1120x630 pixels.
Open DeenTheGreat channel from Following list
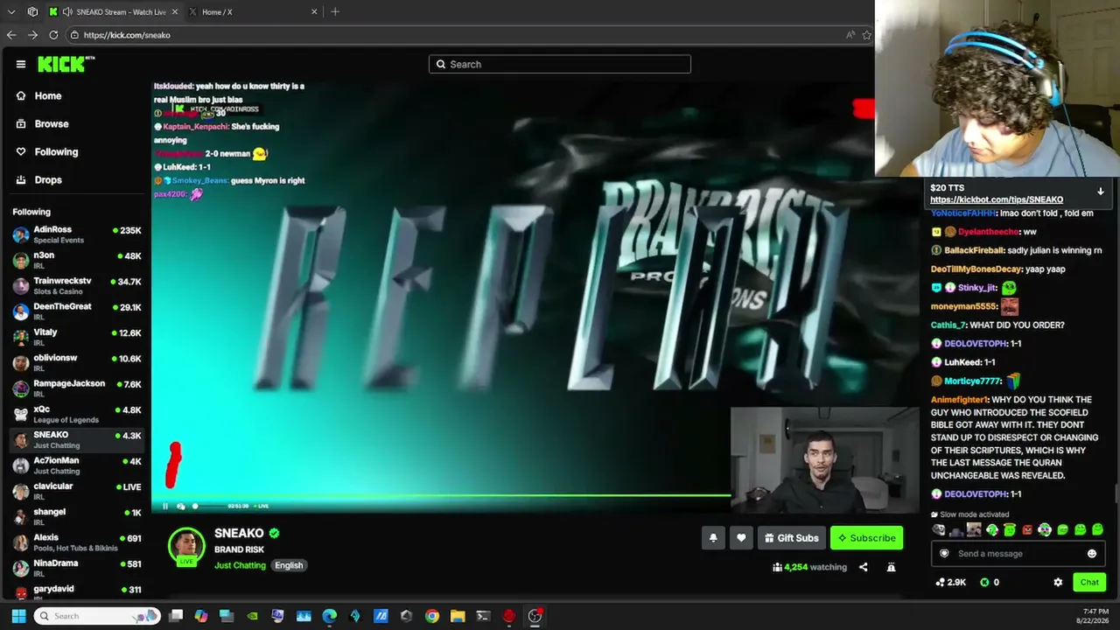tap(77, 311)
